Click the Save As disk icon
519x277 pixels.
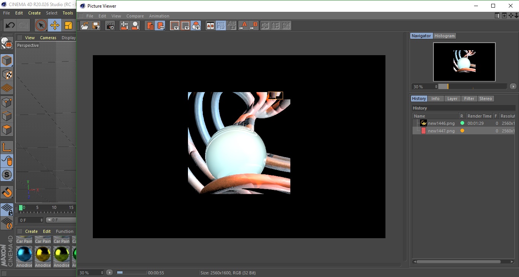click(96, 26)
